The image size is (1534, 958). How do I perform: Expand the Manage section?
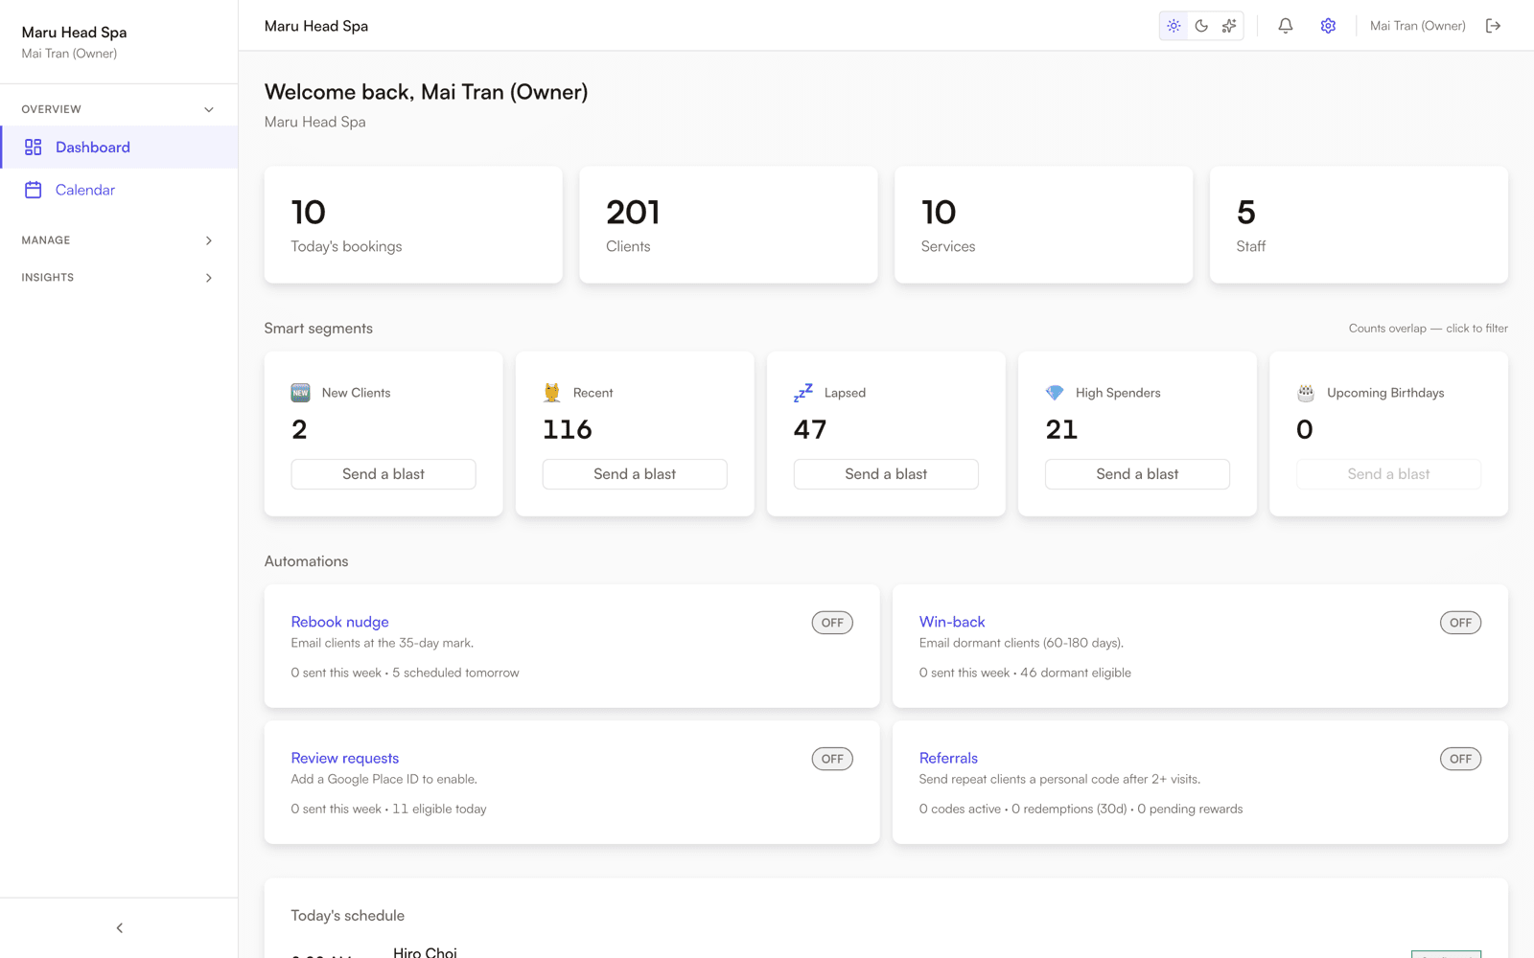tap(119, 240)
